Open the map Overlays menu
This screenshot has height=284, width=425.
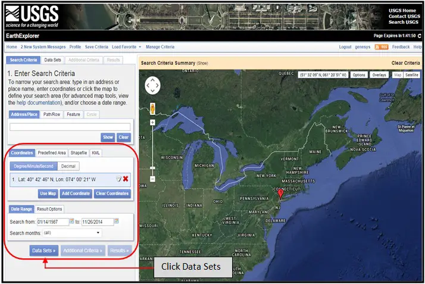[x=379, y=75]
